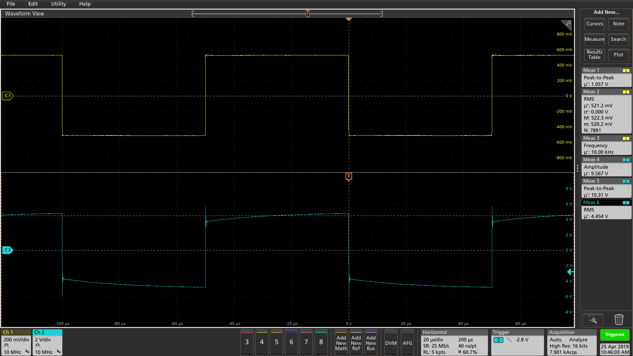
Task: Open the Horizontal settings badge
Action: (454, 342)
